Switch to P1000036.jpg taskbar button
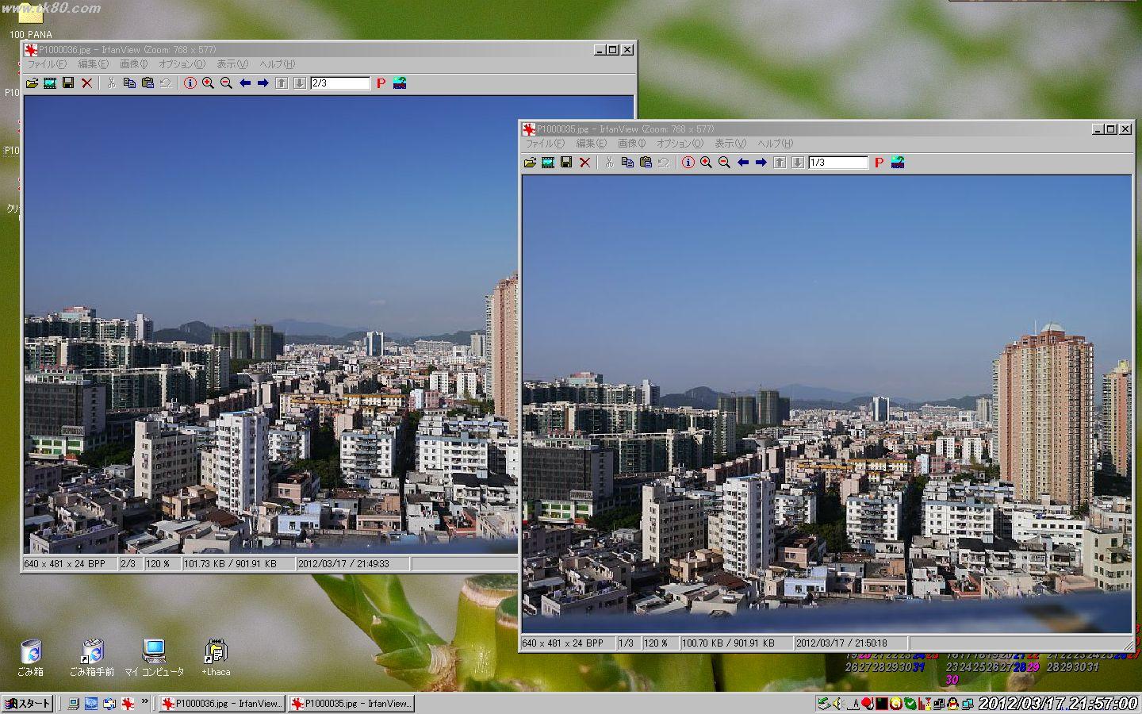 tap(221, 704)
